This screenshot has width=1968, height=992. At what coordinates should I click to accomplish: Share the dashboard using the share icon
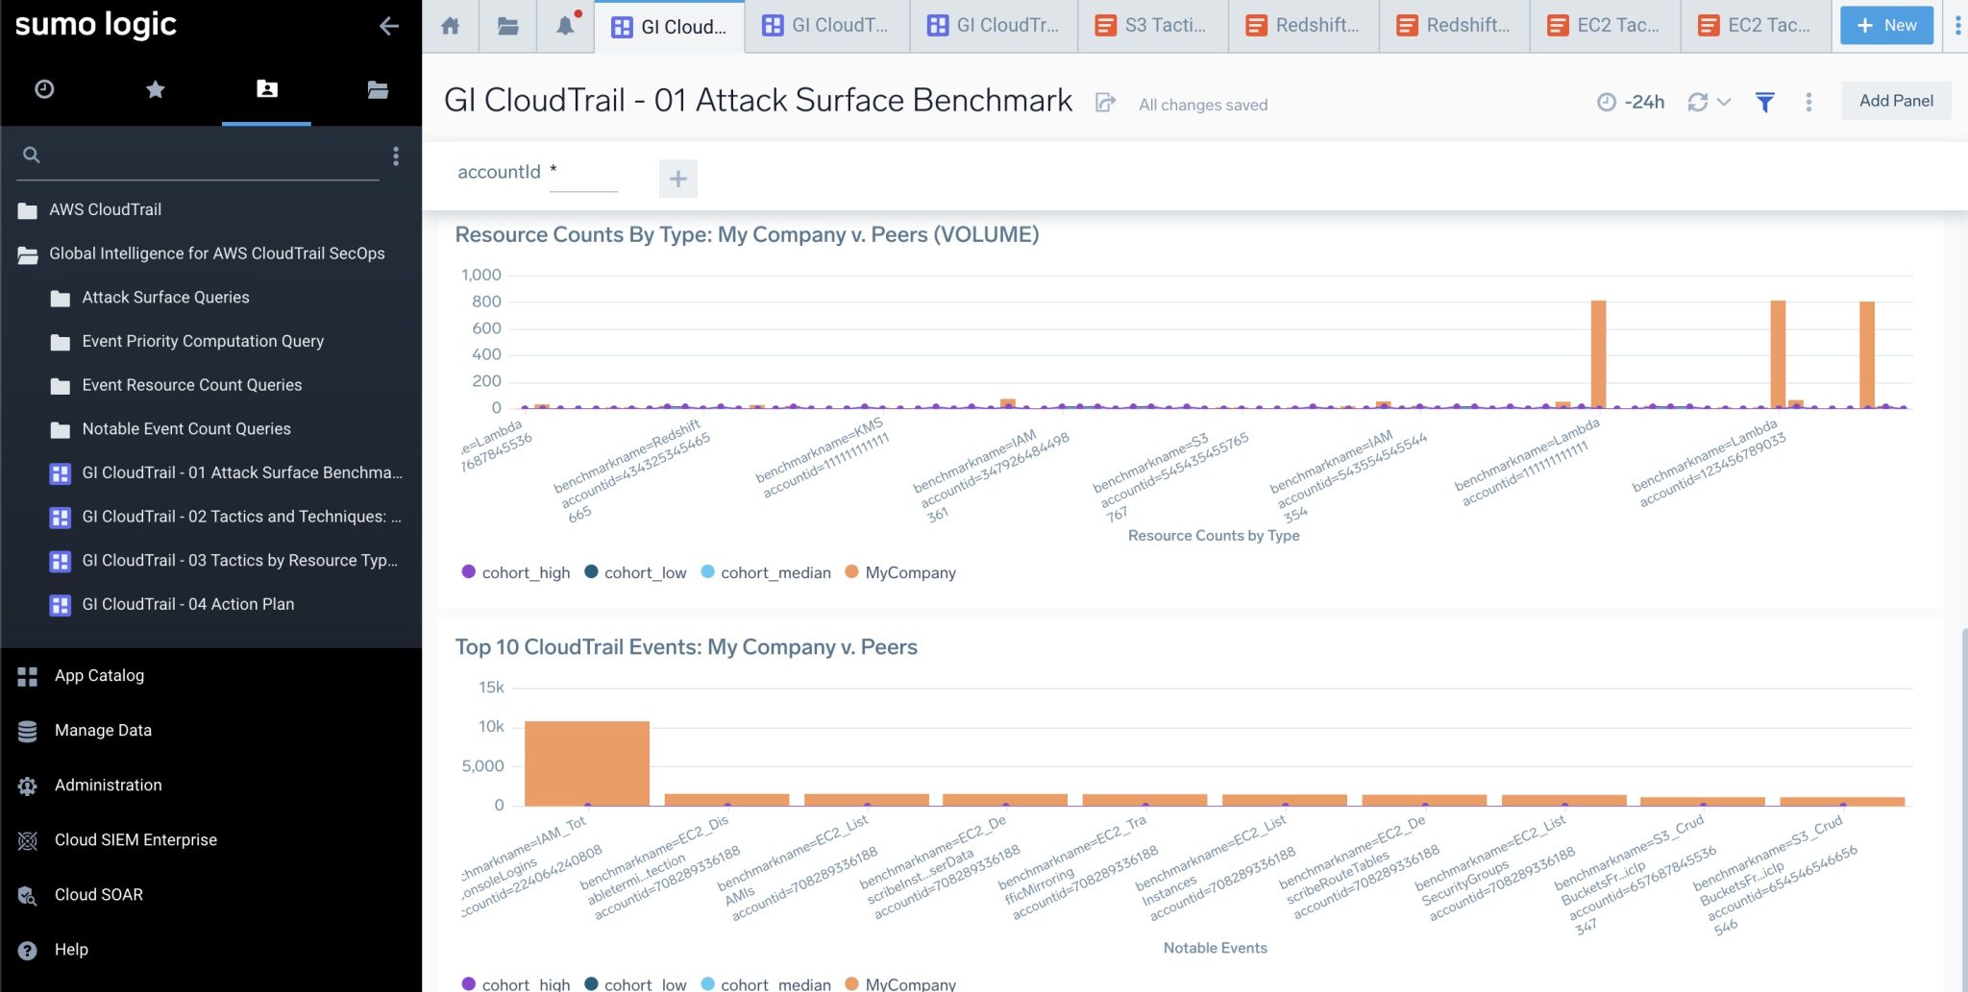[x=1107, y=102]
